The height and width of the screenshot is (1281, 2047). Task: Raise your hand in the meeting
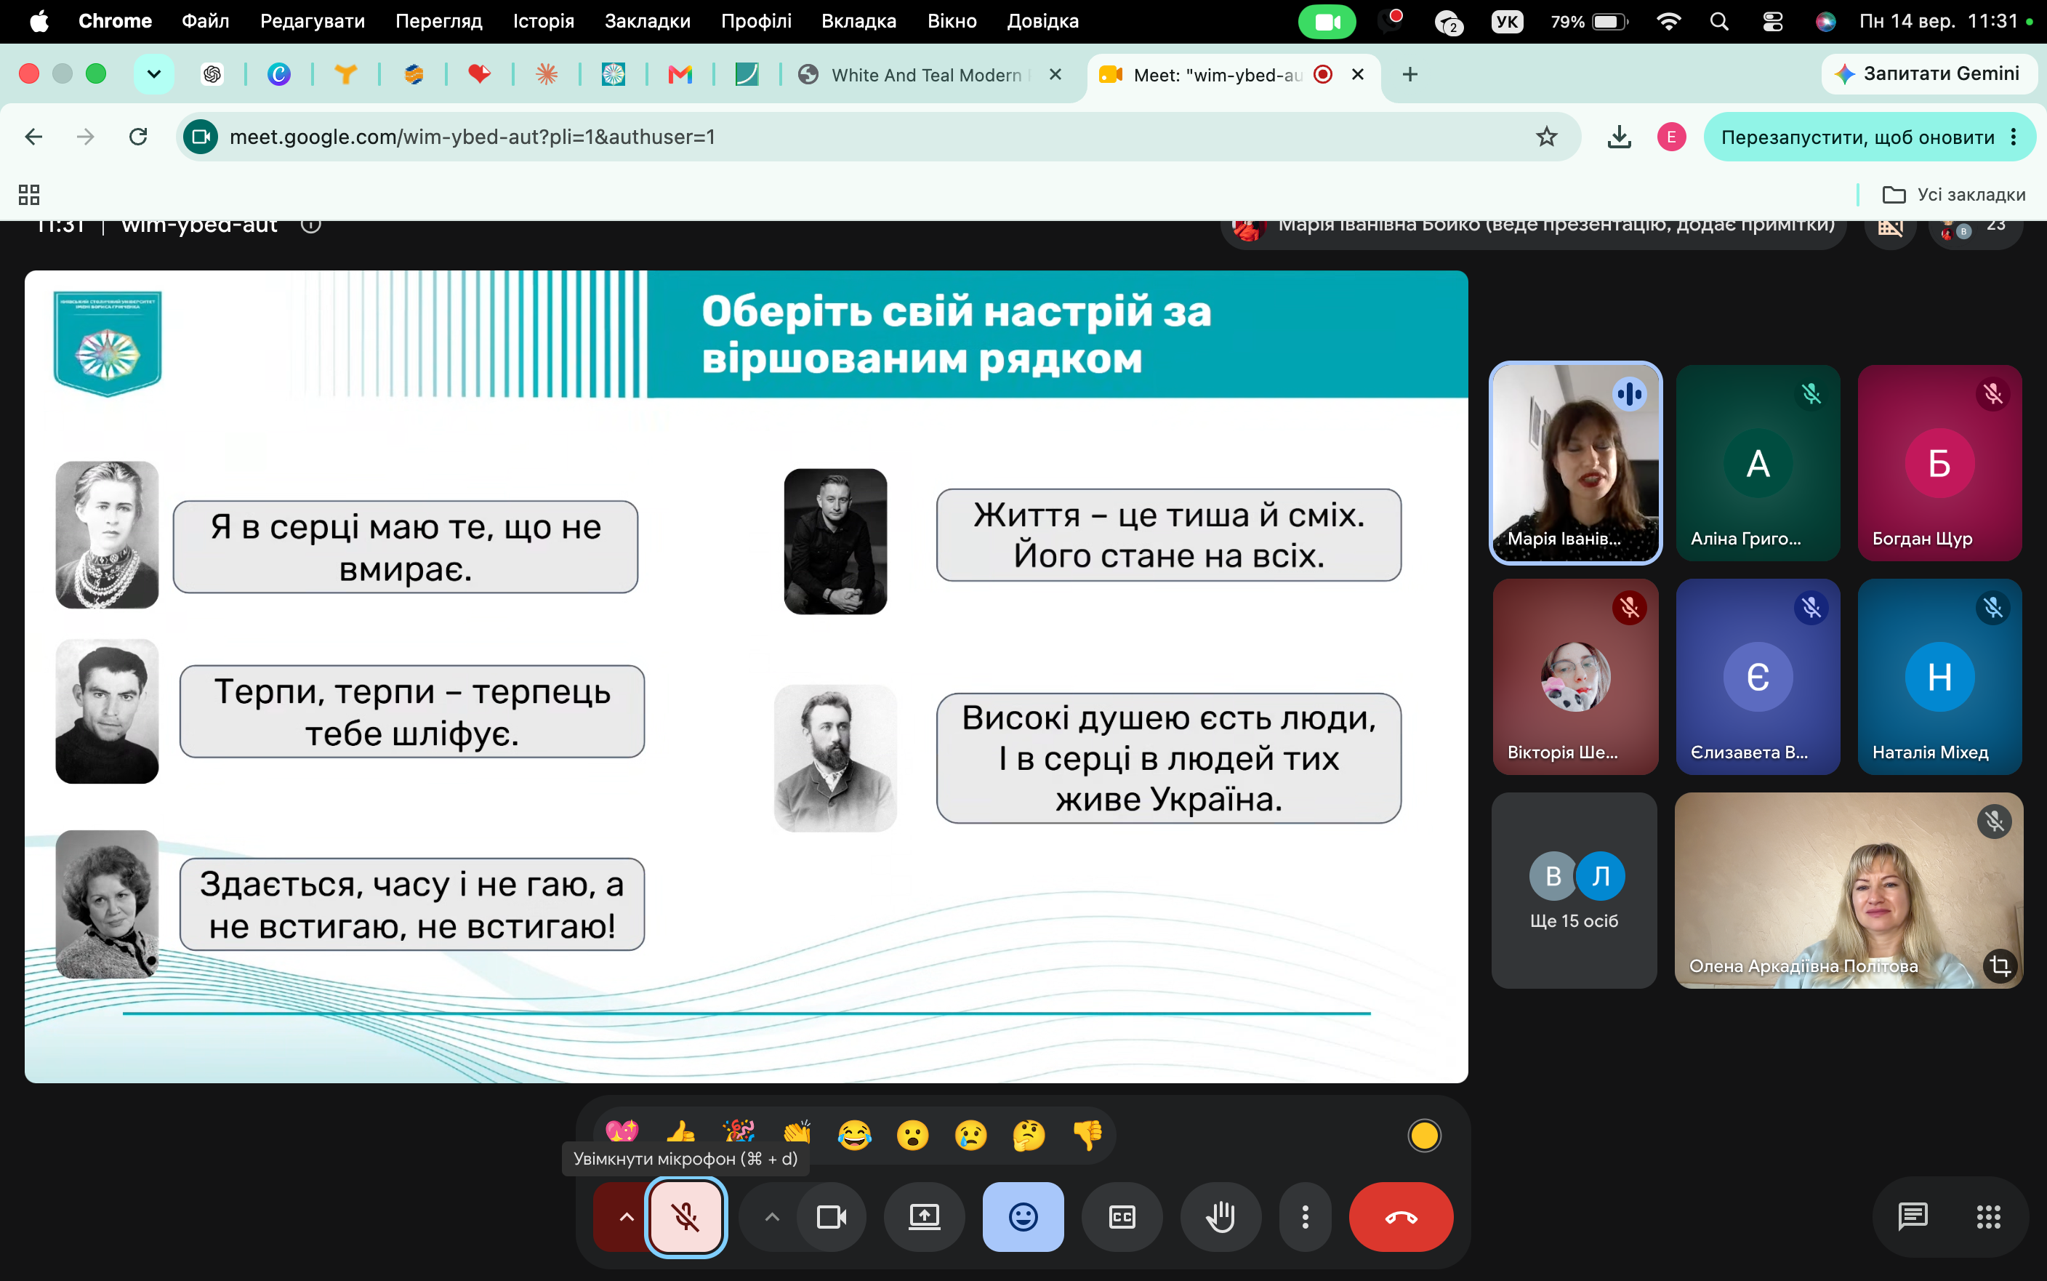[1220, 1218]
